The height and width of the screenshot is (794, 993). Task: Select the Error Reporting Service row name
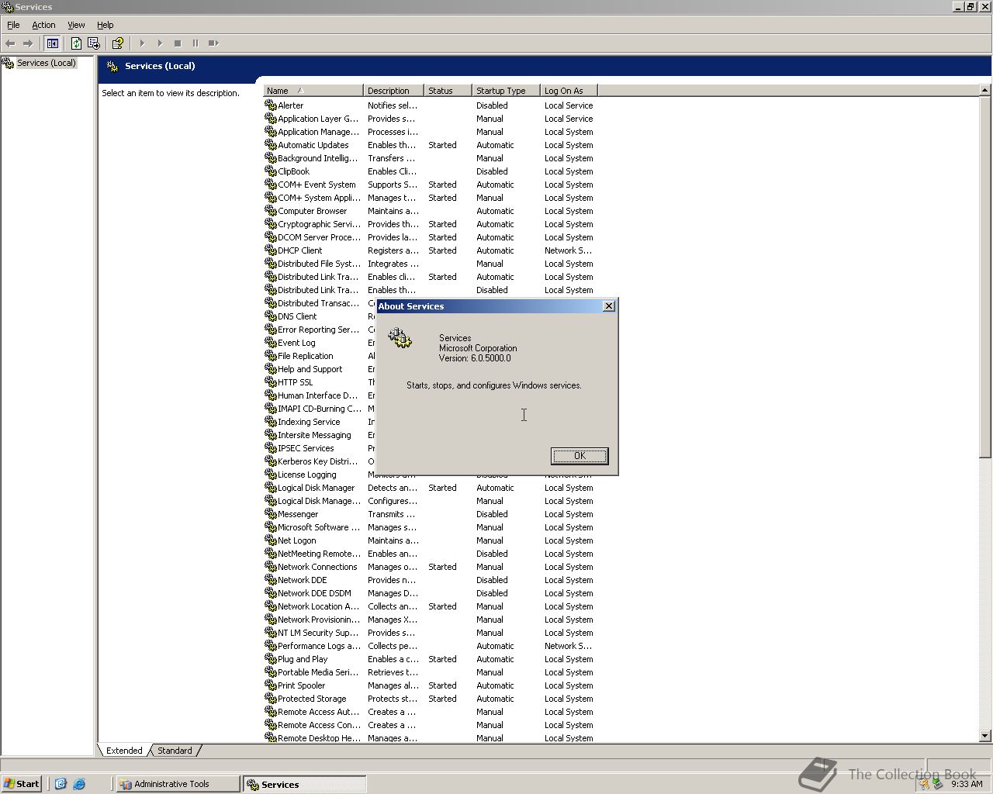tap(319, 330)
